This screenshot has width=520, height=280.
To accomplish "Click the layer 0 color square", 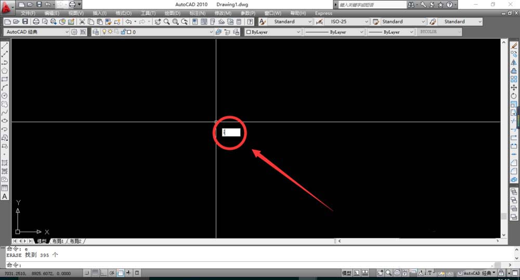I will pos(129,32).
